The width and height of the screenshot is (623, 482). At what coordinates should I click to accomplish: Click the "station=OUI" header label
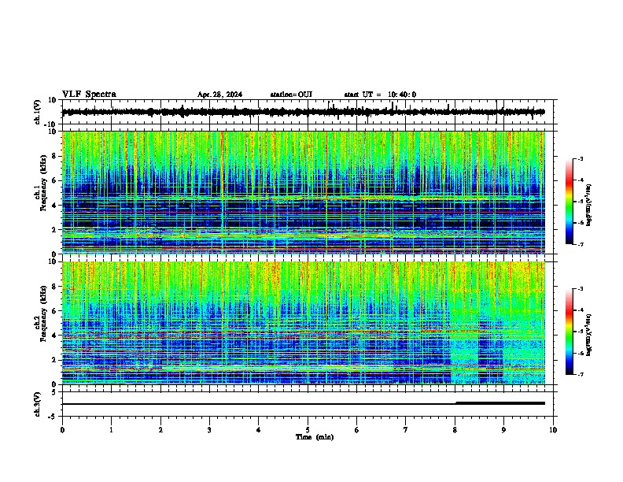[x=291, y=95]
